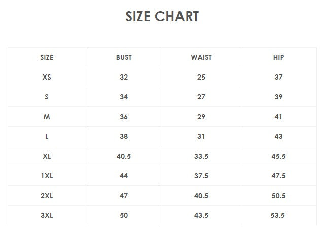Click the 1XL waist value 37.5
This screenshot has width=325, height=228.
[x=201, y=176]
